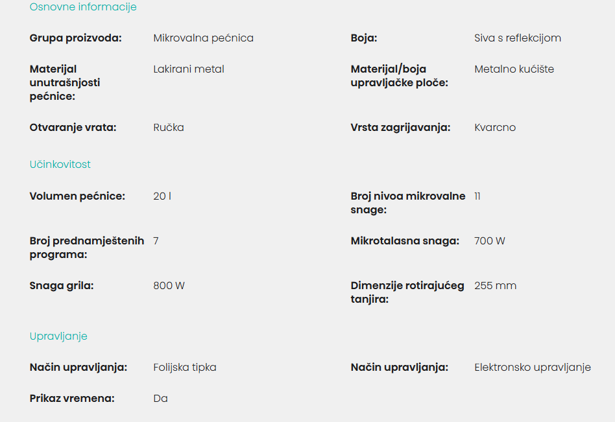Click the Folijska tipka value
The width and height of the screenshot is (615, 422).
tap(185, 367)
